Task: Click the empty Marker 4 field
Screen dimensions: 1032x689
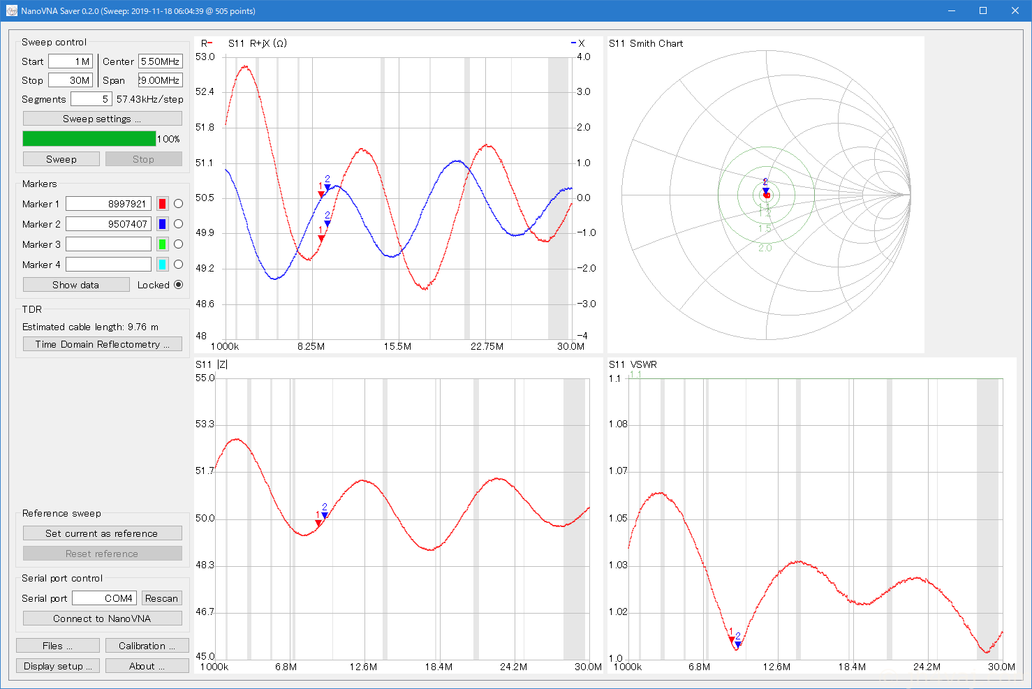Action: click(x=108, y=265)
